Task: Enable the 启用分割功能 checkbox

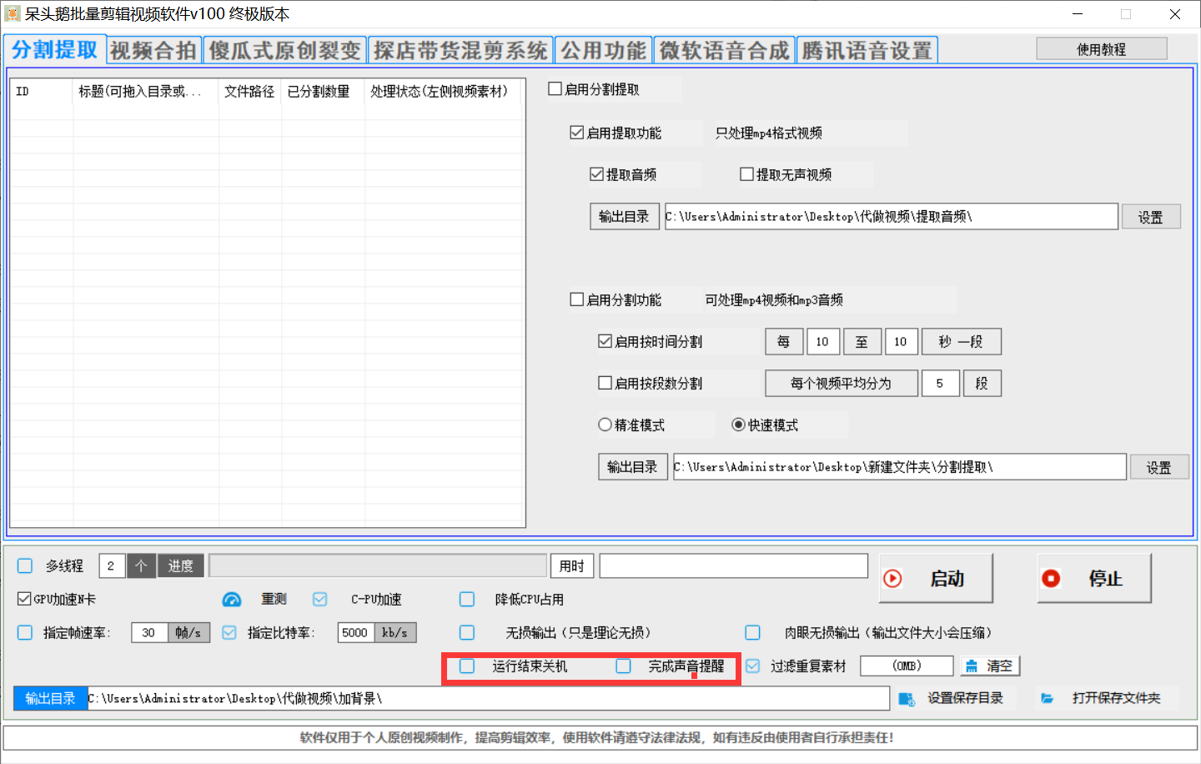Action: 576,299
